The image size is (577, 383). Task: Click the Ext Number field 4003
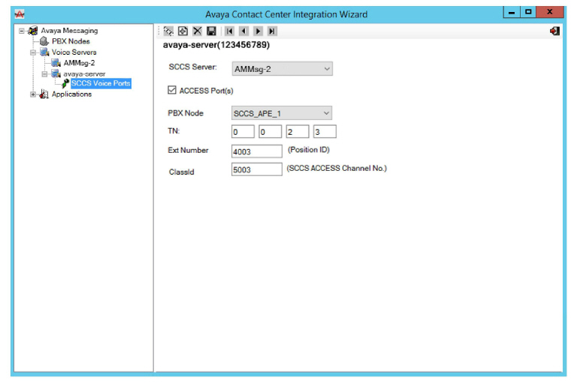click(257, 151)
